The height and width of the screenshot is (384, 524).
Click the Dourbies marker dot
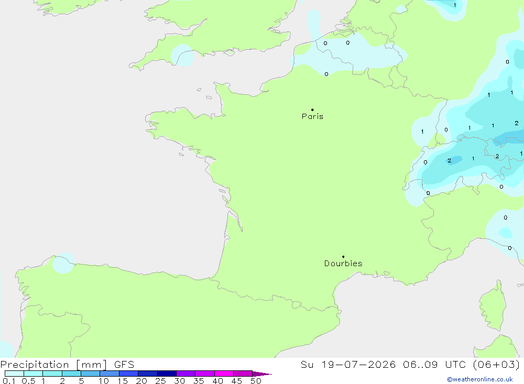(x=343, y=257)
